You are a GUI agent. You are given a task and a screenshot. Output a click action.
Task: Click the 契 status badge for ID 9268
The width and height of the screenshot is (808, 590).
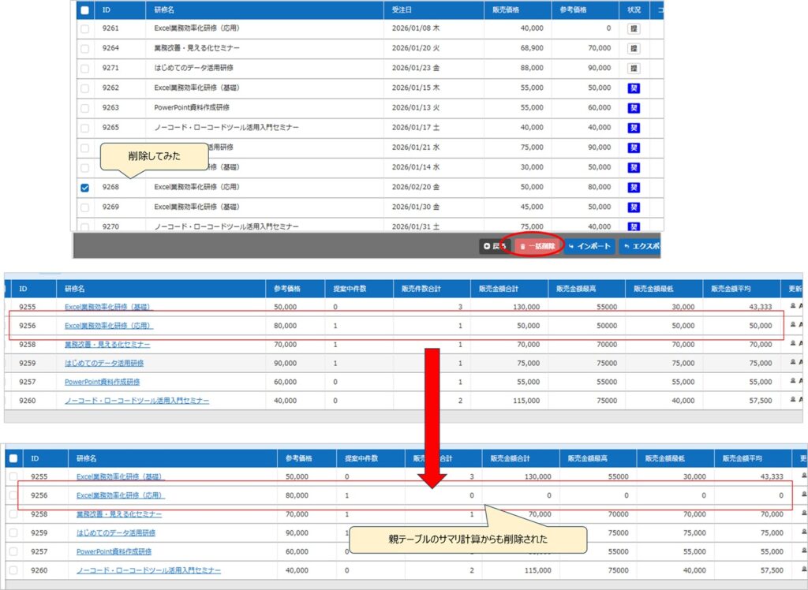coord(633,187)
